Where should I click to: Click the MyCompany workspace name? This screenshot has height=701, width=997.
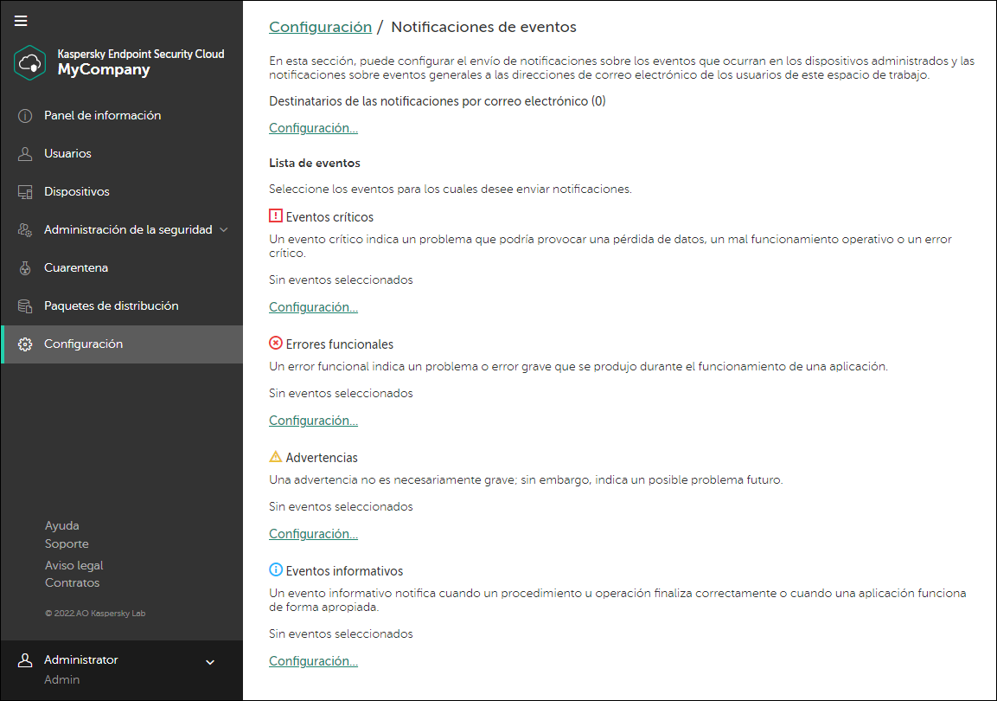tap(104, 70)
